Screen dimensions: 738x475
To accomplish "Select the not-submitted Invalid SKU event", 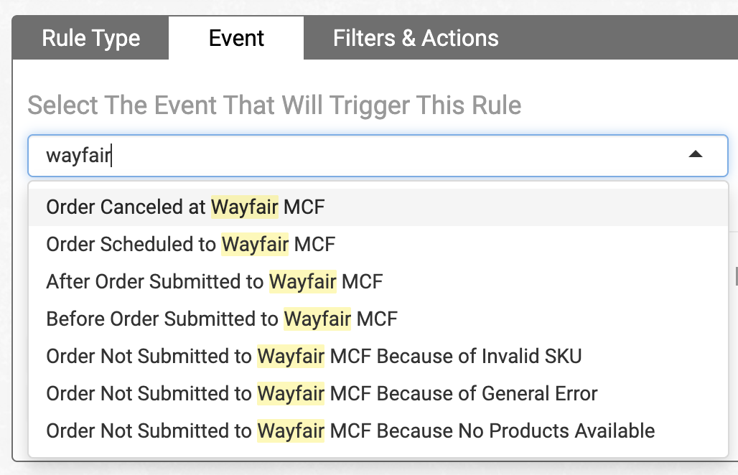I will pyautogui.click(x=314, y=356).
